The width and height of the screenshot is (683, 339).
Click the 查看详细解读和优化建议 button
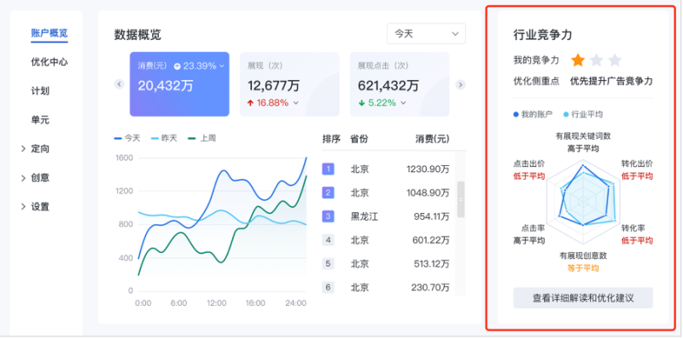[x=583, y=298]
